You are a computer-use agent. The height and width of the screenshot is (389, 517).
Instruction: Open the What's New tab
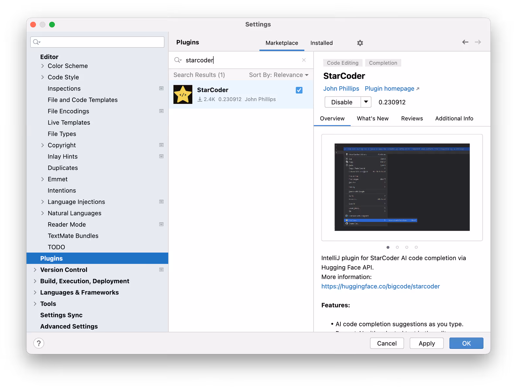click(x=372, y=119)
